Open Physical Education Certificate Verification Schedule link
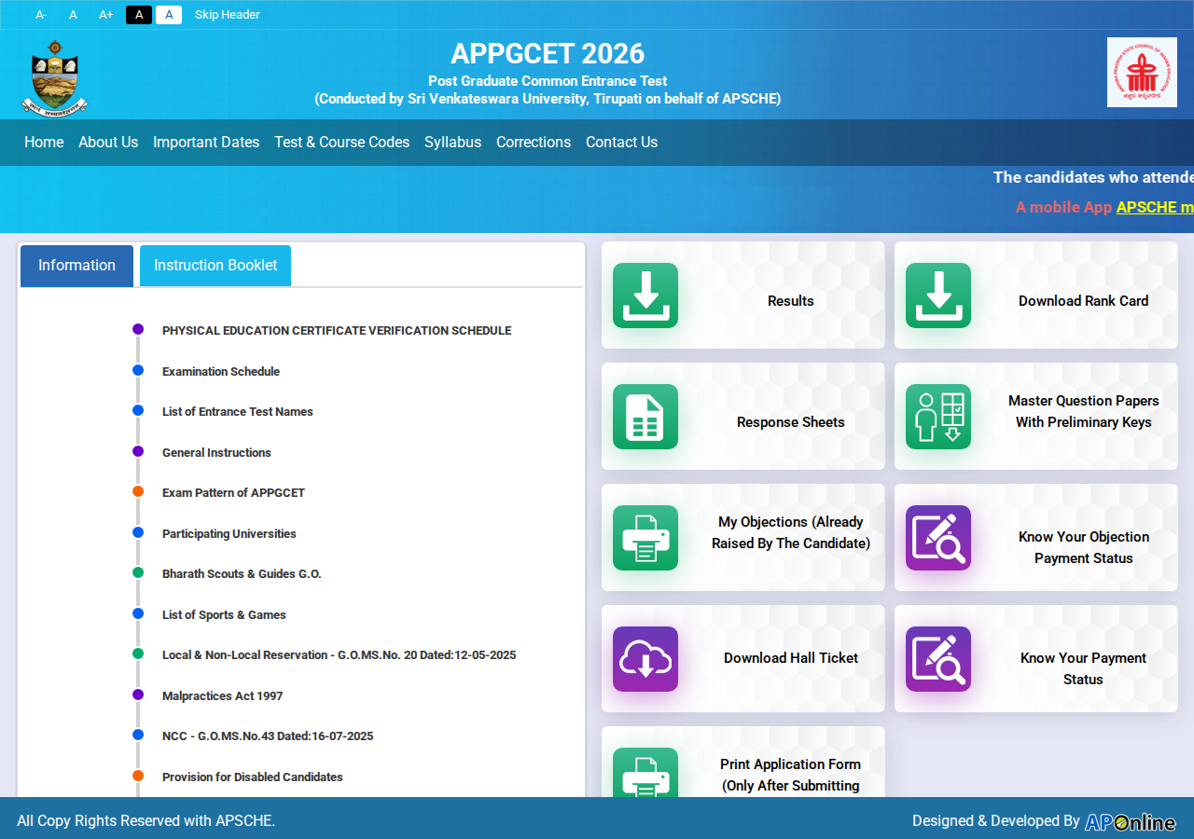Image resolution: width=1194 pixels, height=839 pixels. tap(337, 331)
